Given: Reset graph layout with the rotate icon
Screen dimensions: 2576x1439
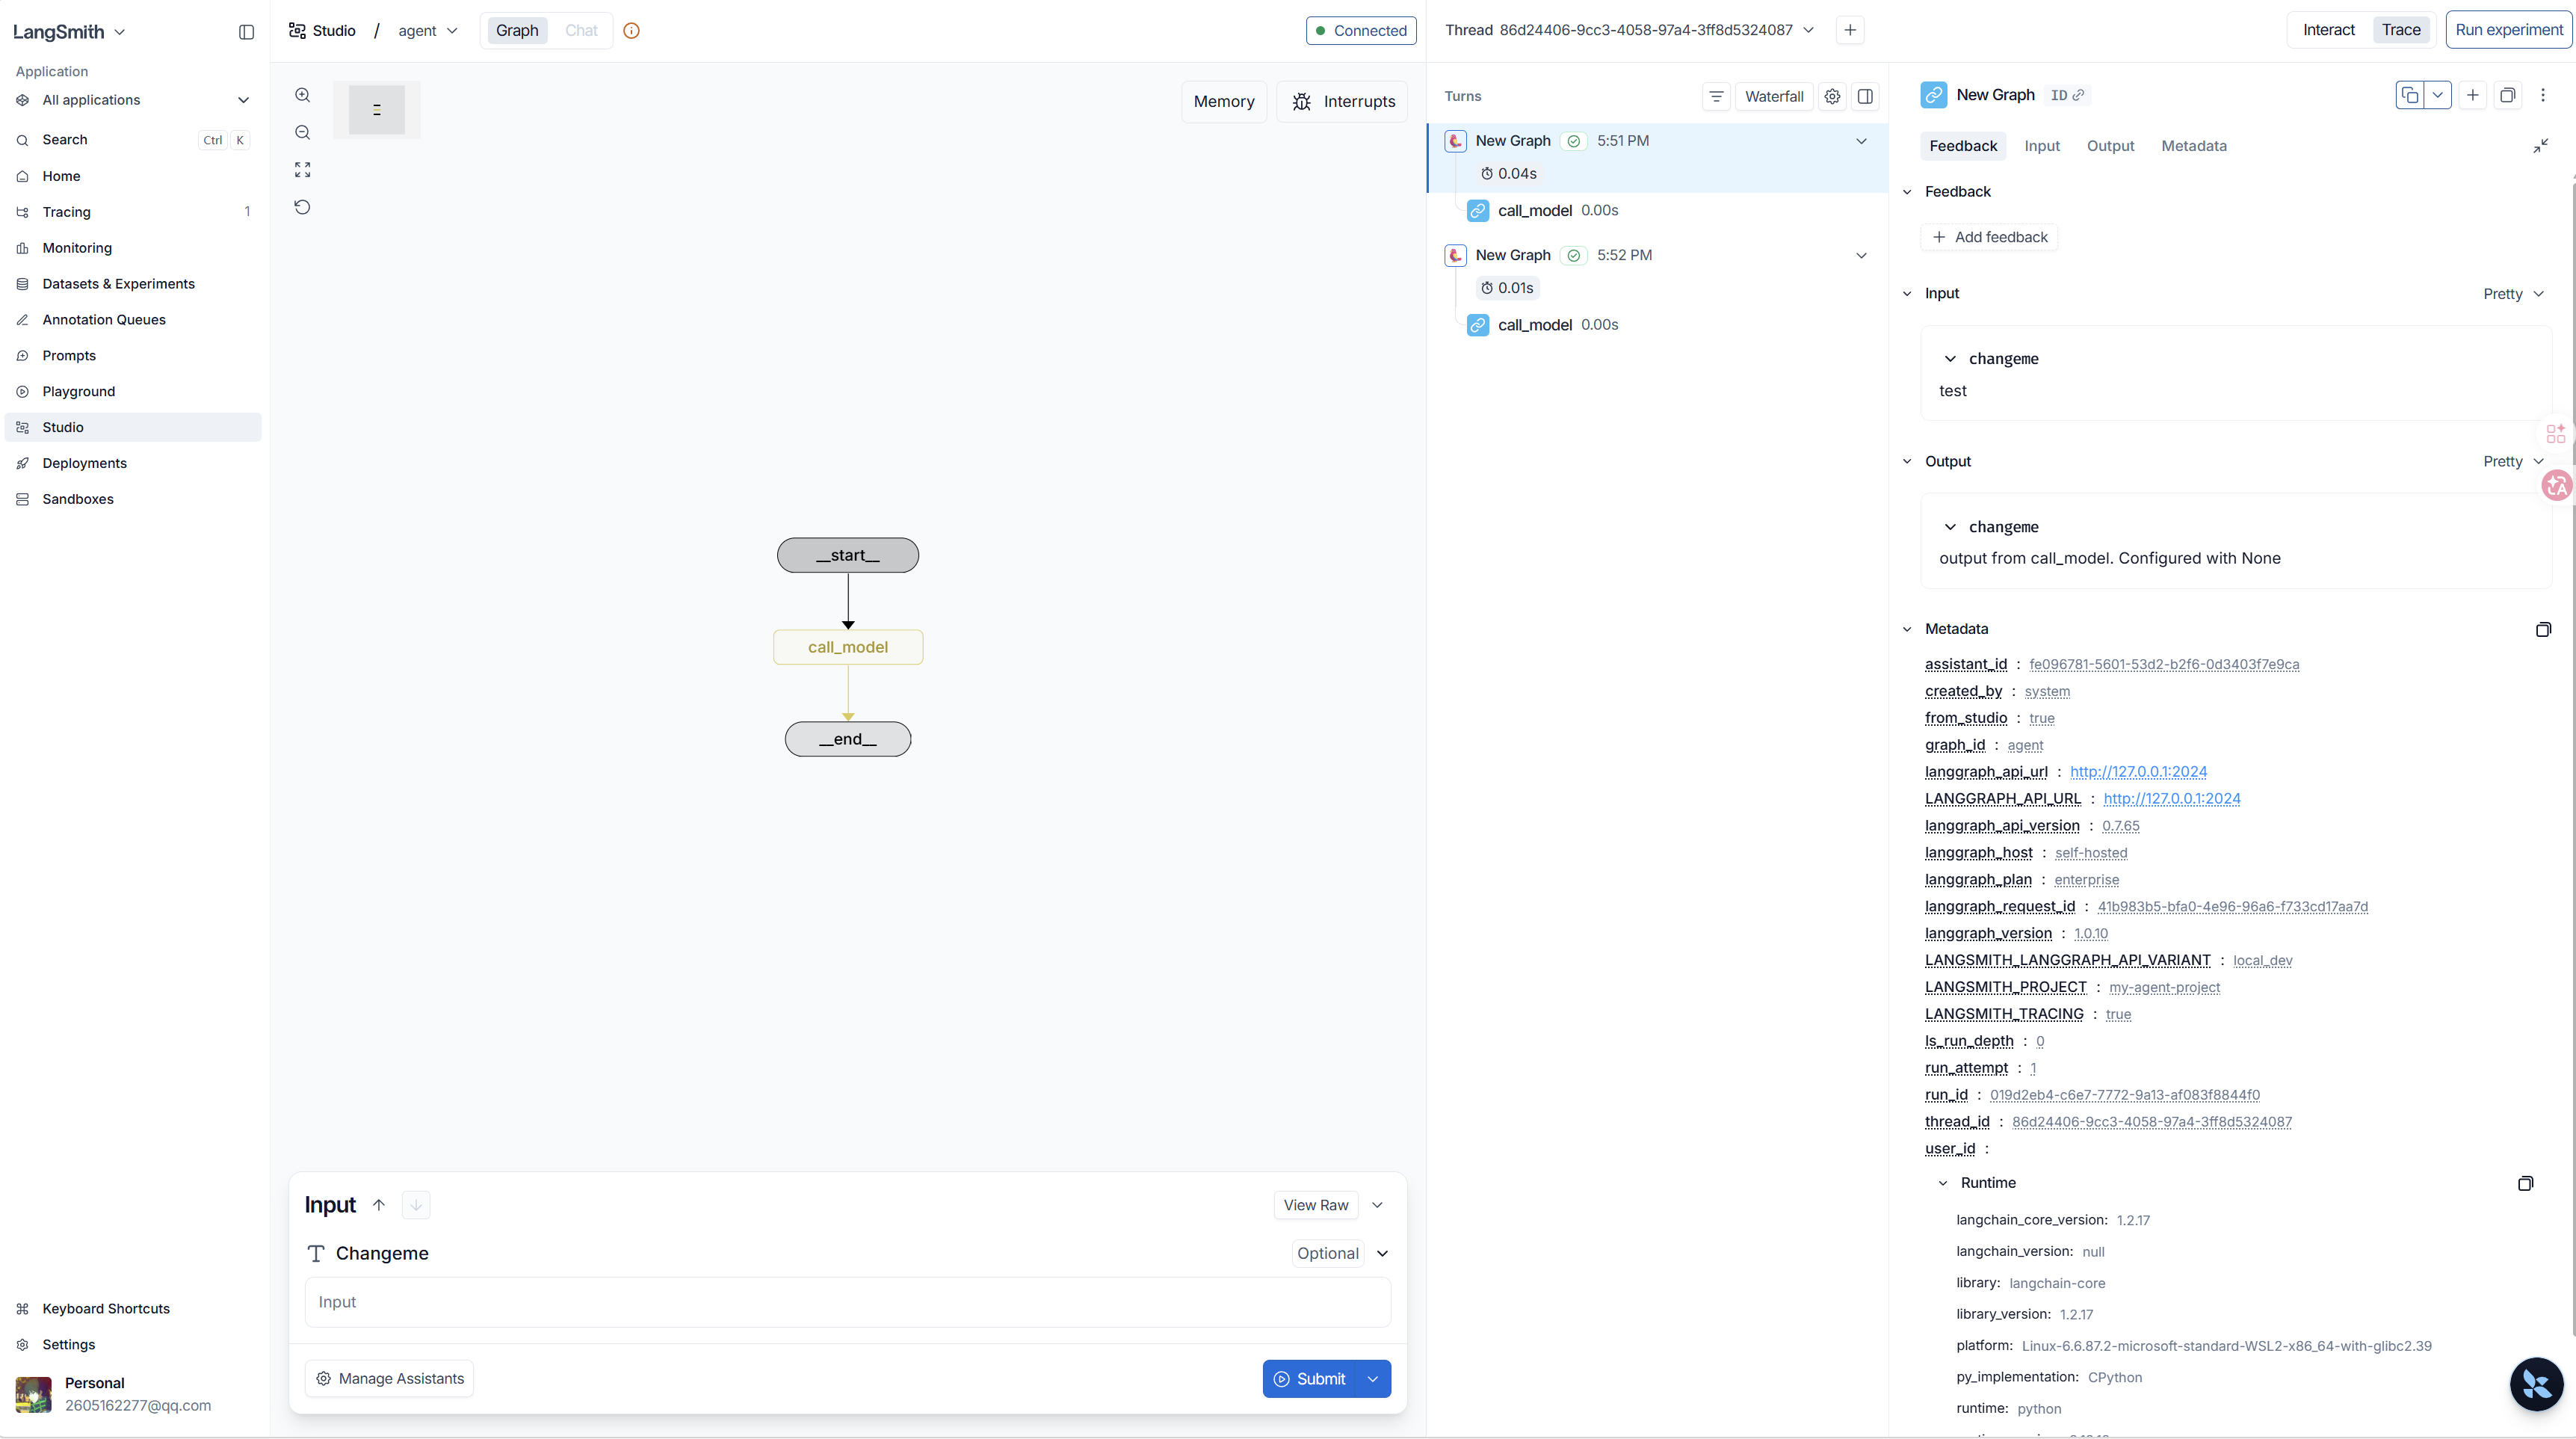Looking at the screenshot, I should pos(303,207).
